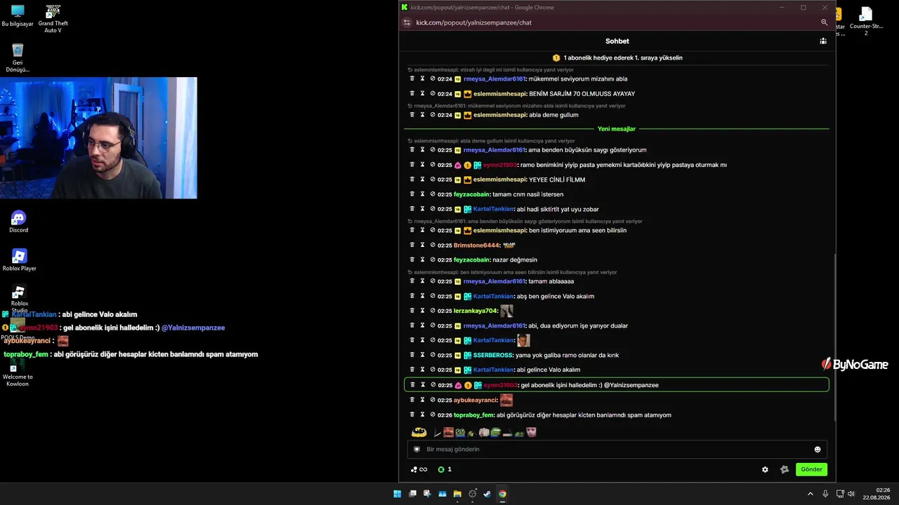Delete feyzacobain's 'nazar değmesin' message
This screenshot has width=899, height=505.
[412, 260]
